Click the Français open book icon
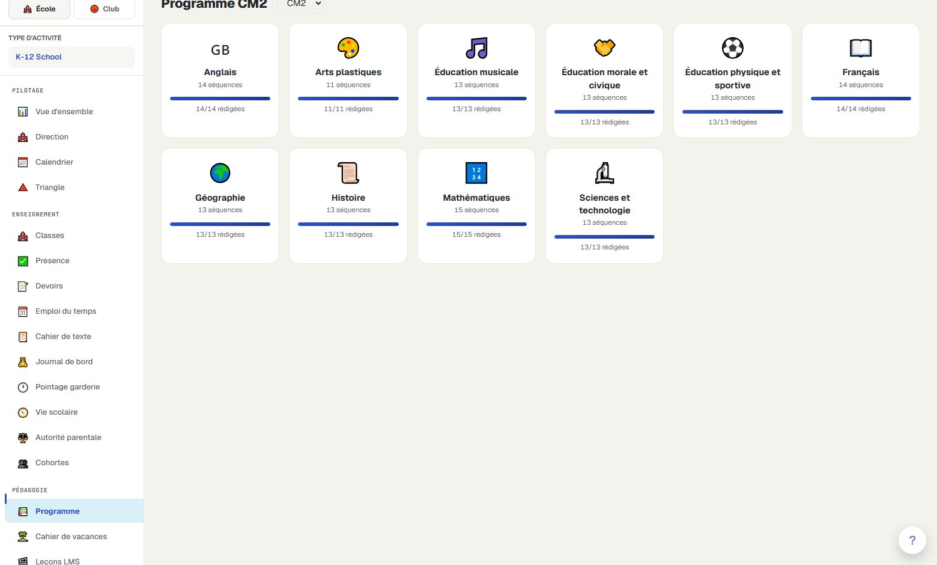 point(861,48)
